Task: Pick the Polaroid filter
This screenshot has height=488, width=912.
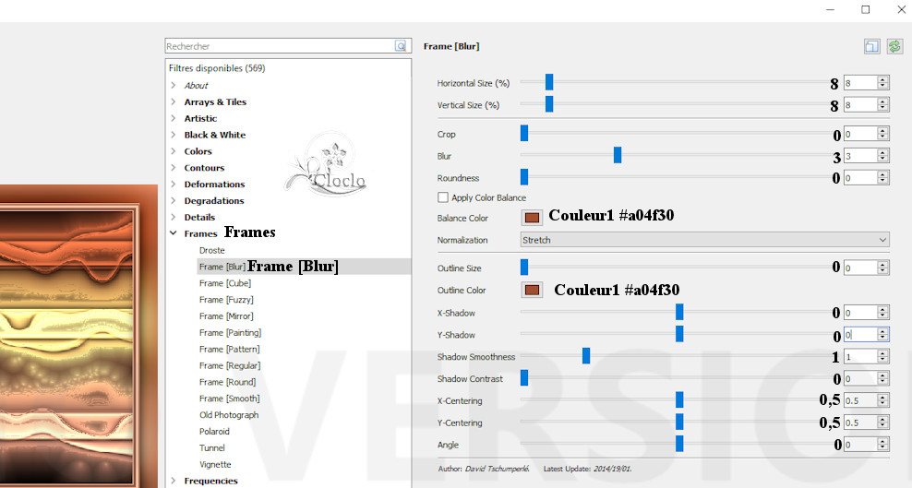Action: tap(214, 432)
